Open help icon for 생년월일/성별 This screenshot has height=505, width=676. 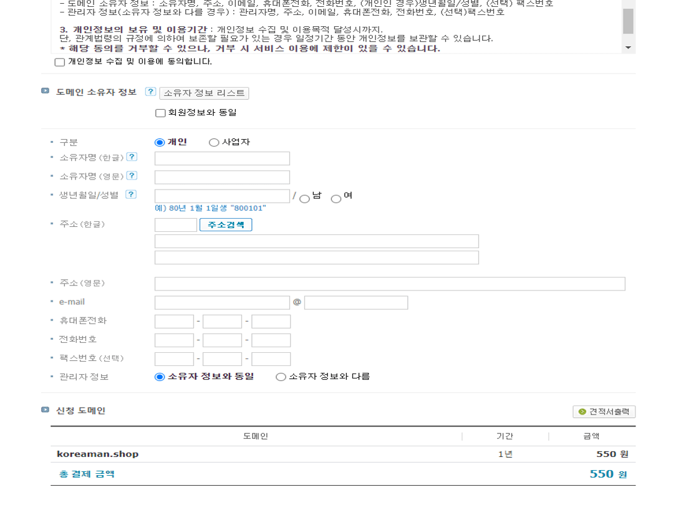tap(131, 195)
